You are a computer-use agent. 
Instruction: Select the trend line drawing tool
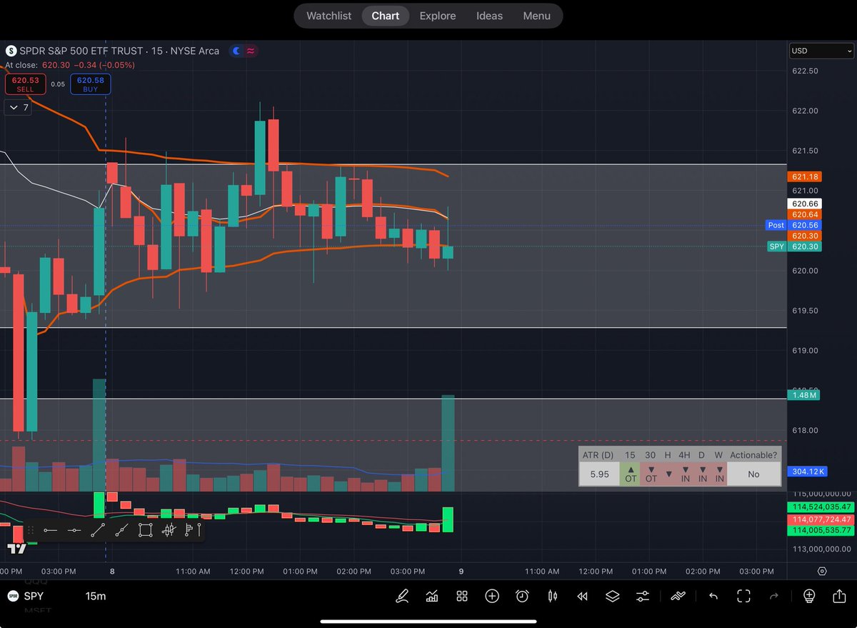pyautogui.click(x=98, y=530)
